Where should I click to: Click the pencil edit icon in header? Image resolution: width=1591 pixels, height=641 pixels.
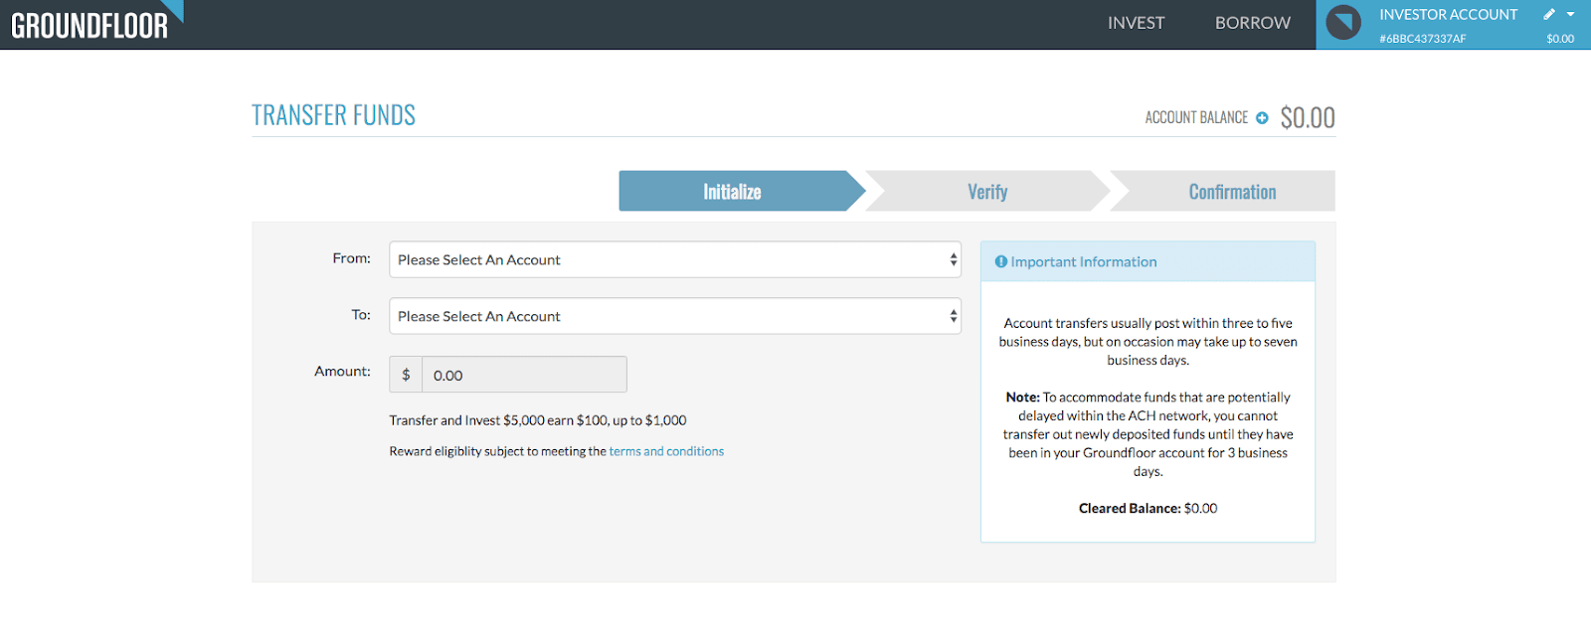[1548, 14]
